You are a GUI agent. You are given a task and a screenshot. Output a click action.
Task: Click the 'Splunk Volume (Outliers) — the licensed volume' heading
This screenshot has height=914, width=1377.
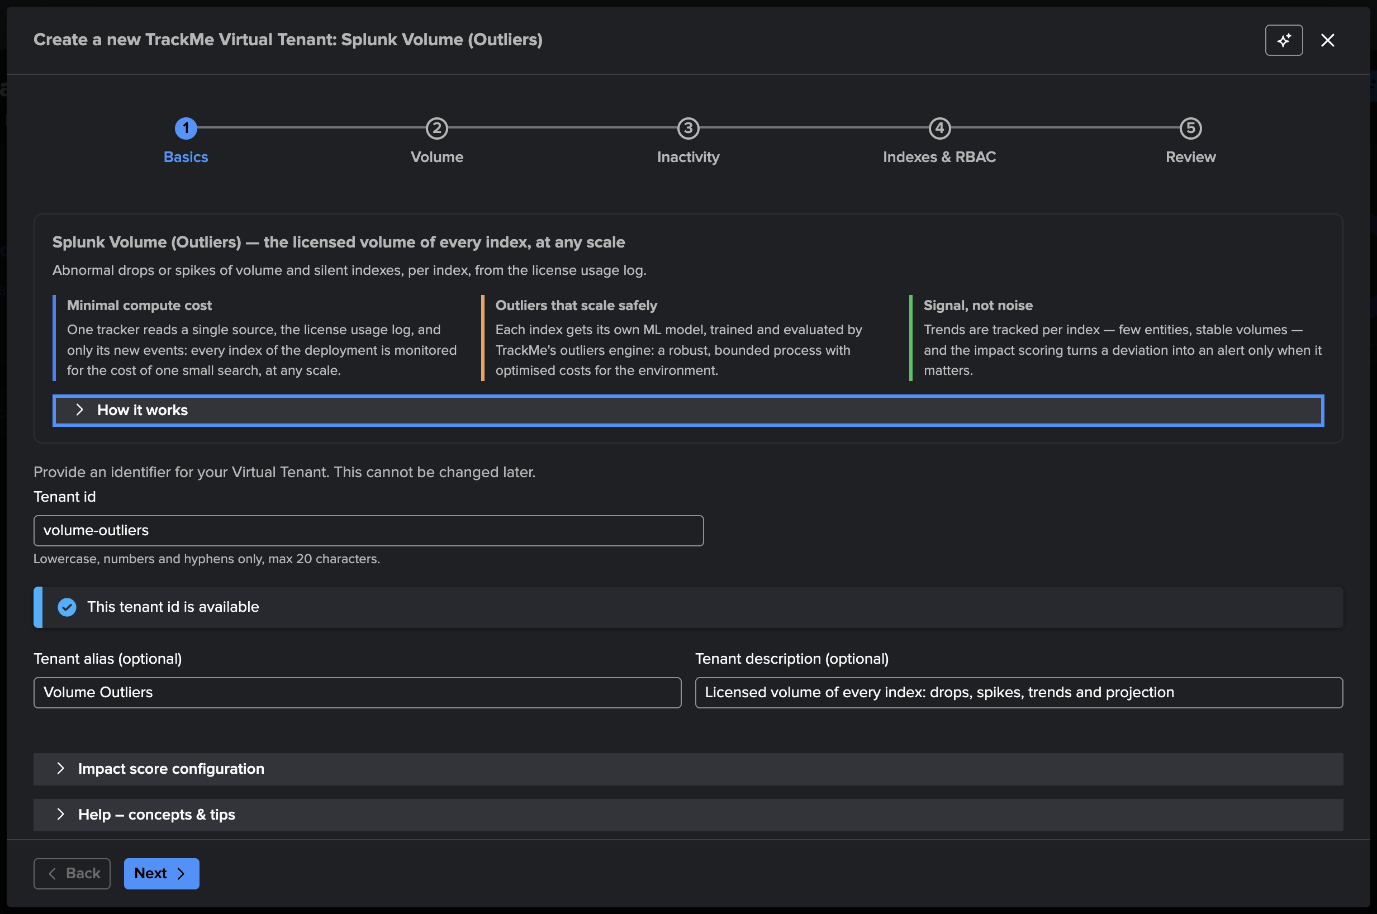[x=339, y=242]
